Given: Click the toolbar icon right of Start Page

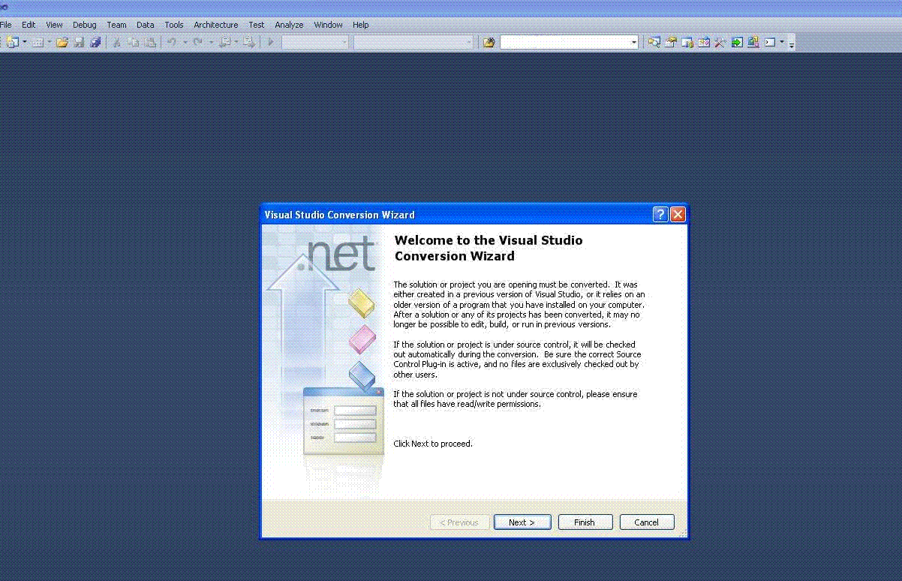Looking at the screenshot, I should tap(753, 42).
